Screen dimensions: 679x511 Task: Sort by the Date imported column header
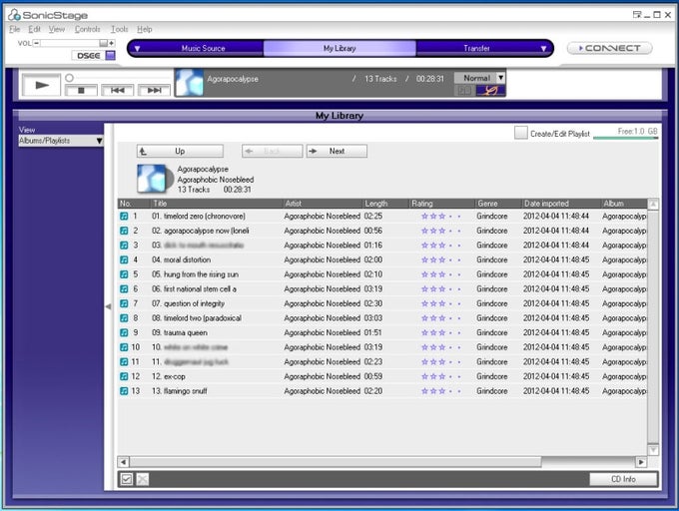click(x=561, y=204)
